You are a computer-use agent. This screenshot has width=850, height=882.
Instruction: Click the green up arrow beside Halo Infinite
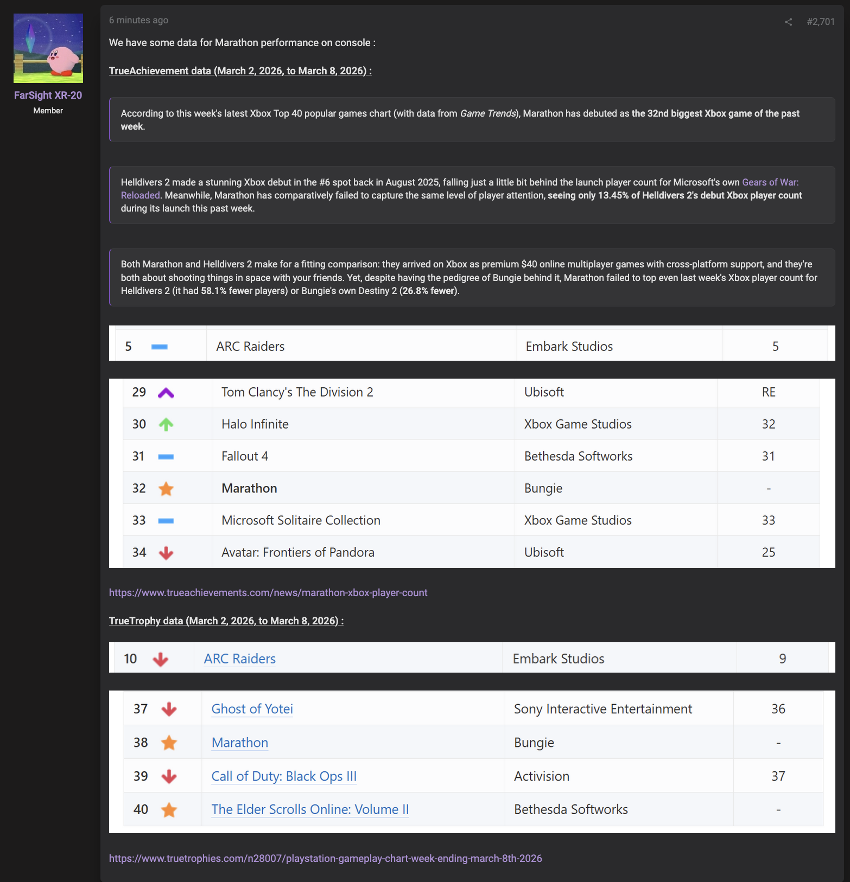pyautogui.click(x=166, y=424)
